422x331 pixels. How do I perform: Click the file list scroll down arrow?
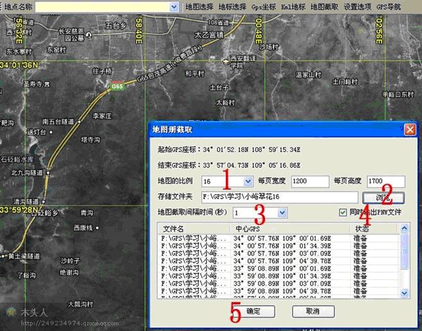click(405, 293)
